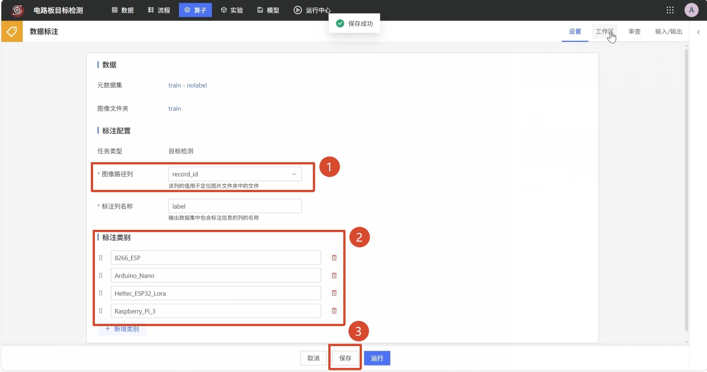Image resolution: width=707 pixels, height=372 pixels.
Task: Click the blue 运行 button
Action: [x=377, y=358]
